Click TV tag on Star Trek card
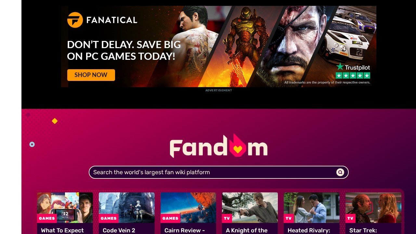The height and width of the screenshot is (234, 416). (x=350, y=218)
